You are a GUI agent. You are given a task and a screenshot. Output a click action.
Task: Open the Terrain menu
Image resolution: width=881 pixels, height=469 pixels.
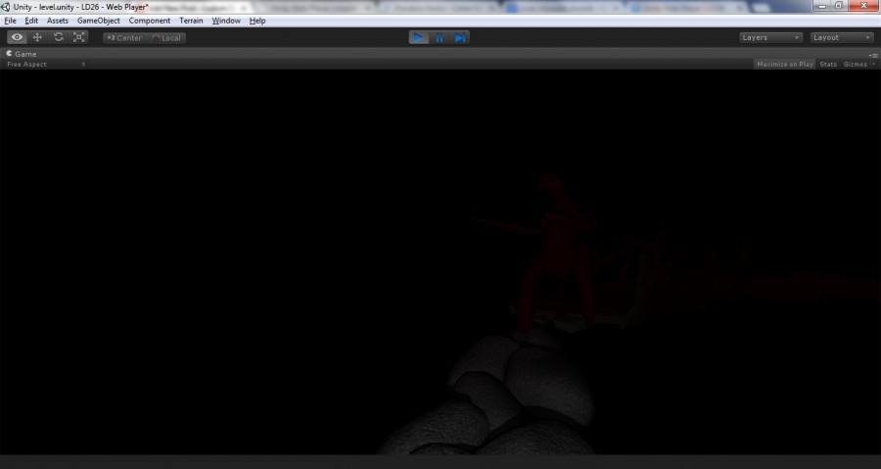coord(191,21)
